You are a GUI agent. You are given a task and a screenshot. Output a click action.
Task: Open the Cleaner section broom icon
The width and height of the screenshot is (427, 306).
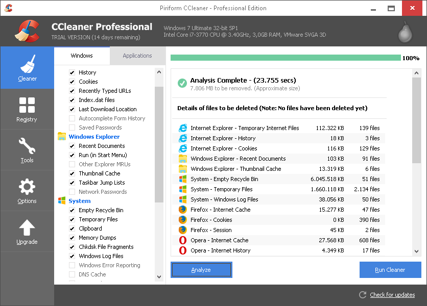[x=28, y=64]
